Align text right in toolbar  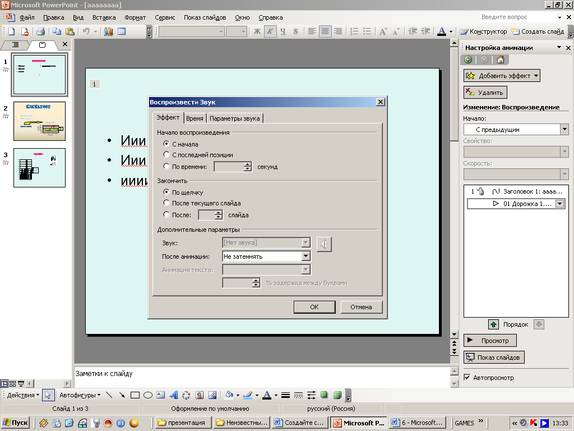[337, 31]
